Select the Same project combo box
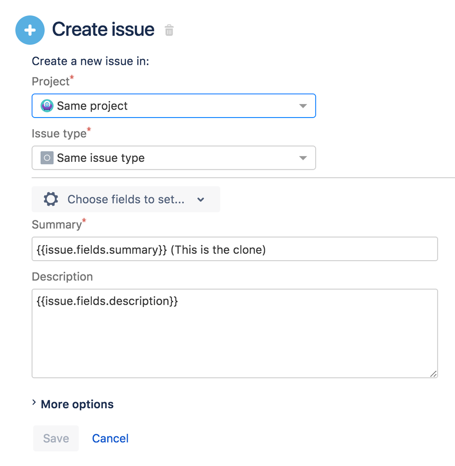The image size is (455, 466). pyautogui.click(x=173, y=106)
